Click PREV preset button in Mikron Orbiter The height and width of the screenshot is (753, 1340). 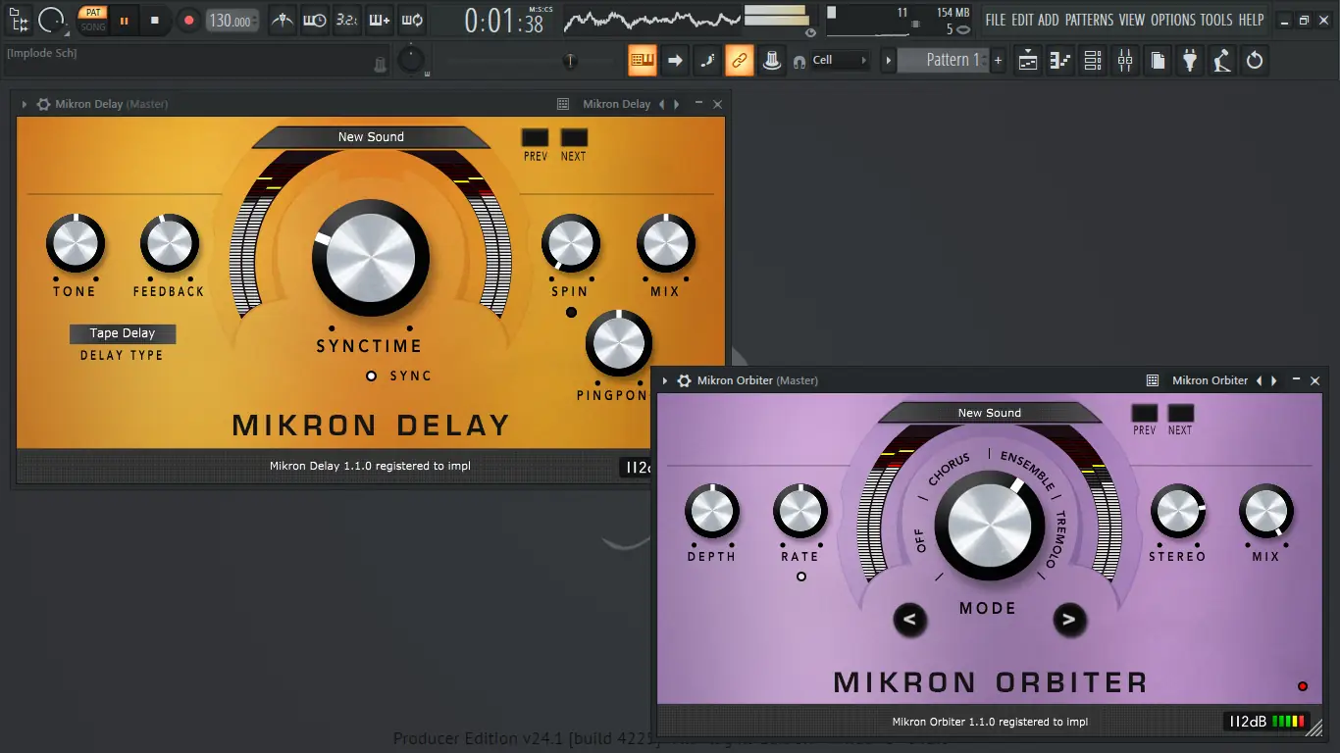[1145, 413]
